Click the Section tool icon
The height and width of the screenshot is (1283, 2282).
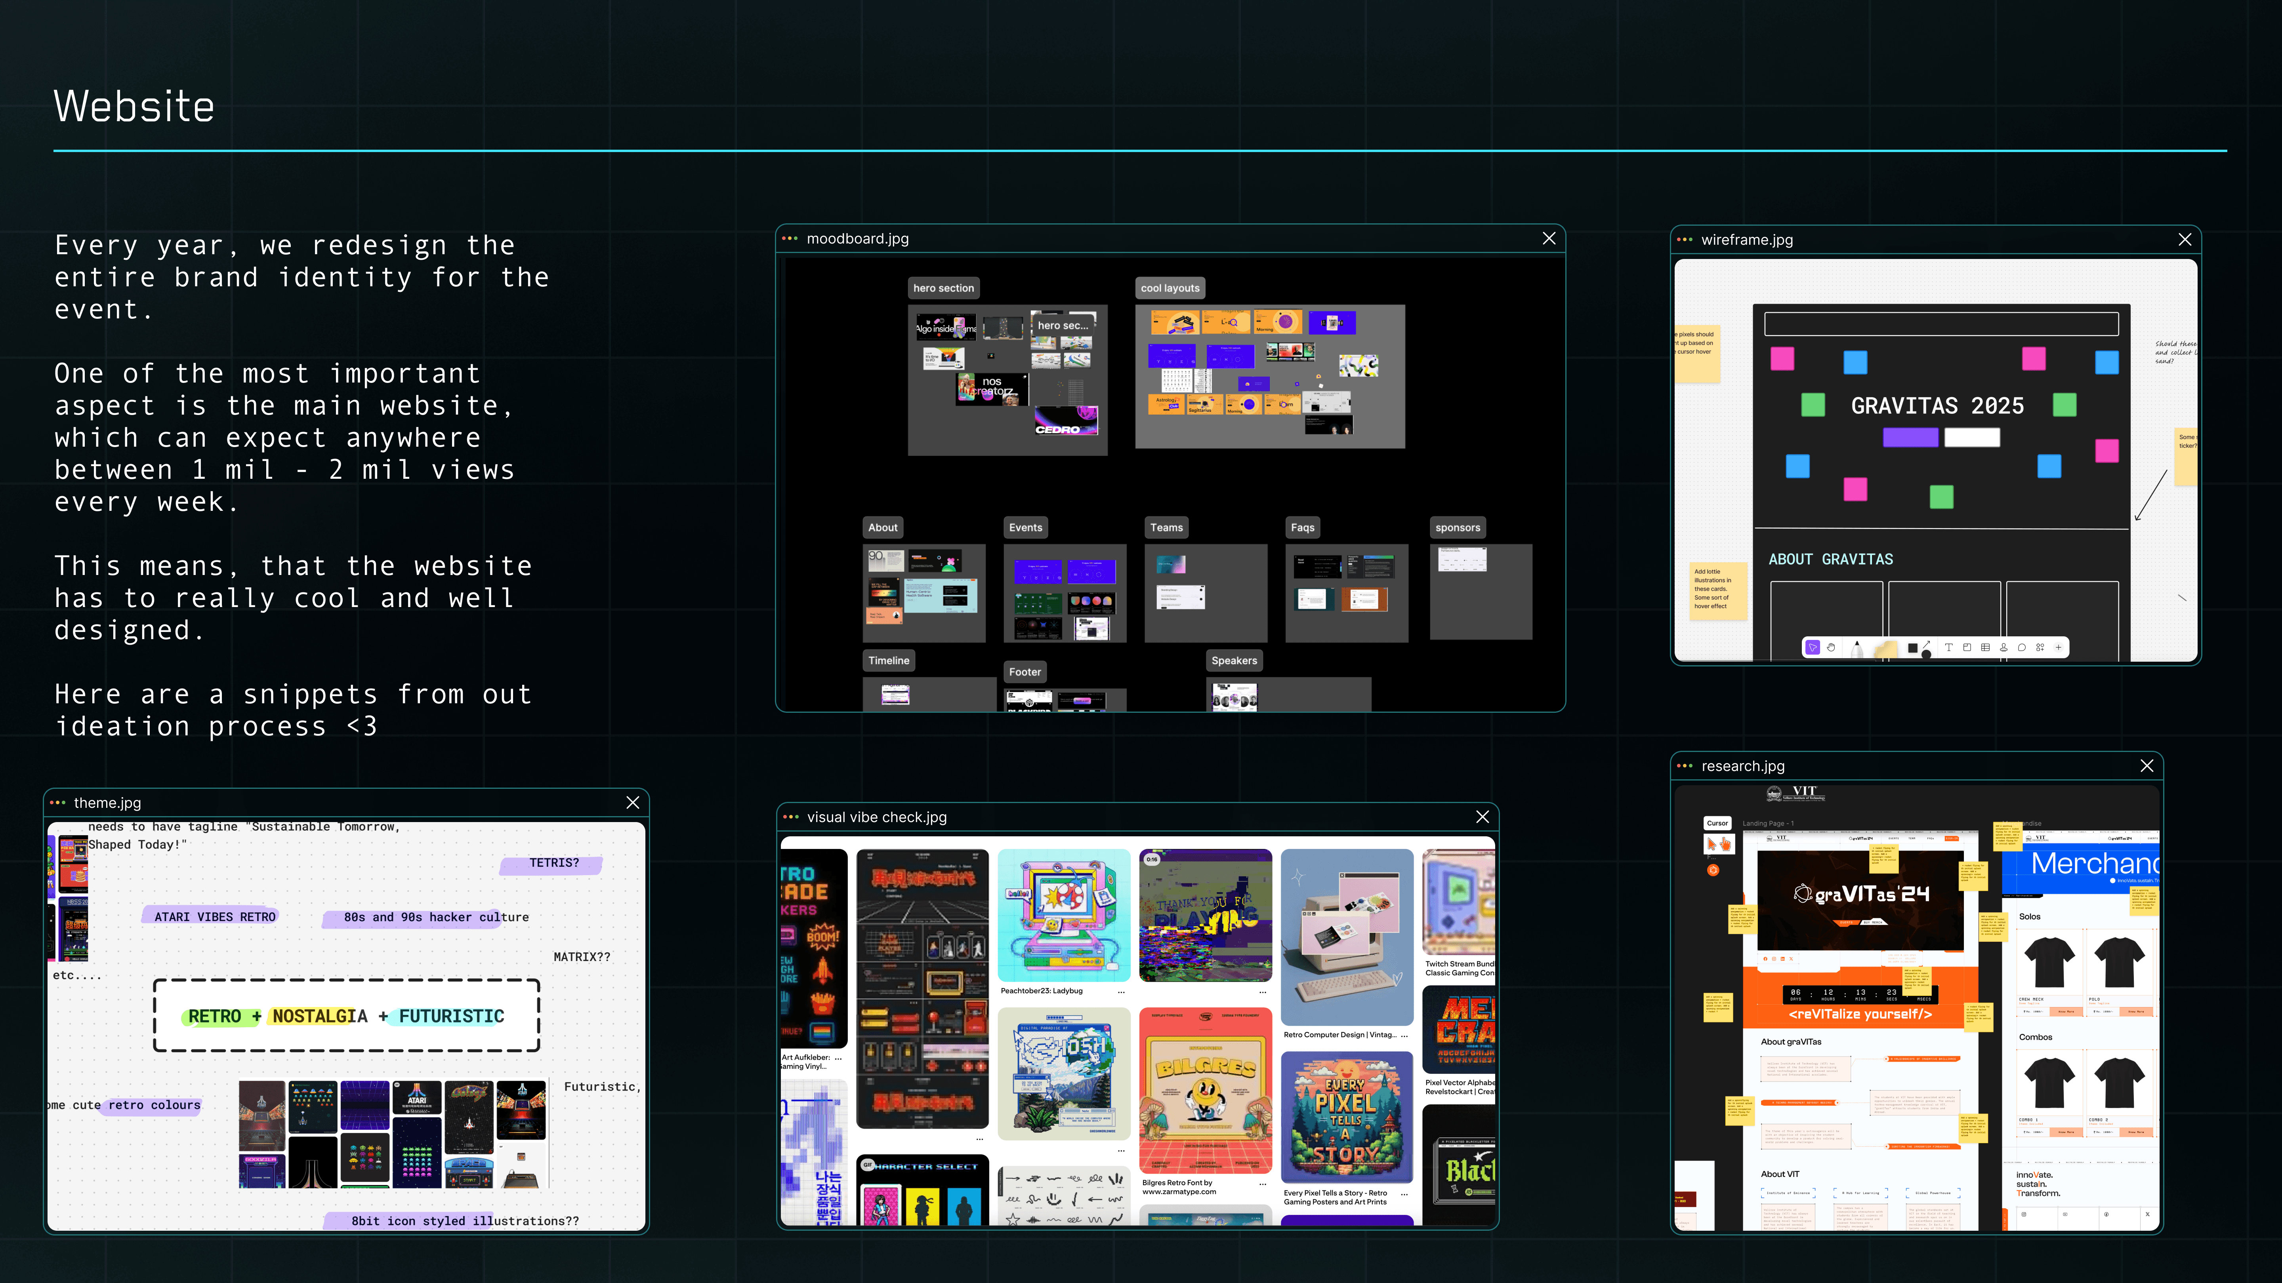1967,647
